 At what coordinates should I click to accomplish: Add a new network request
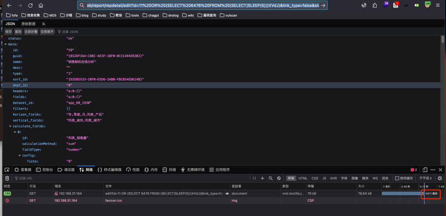point(263,178)
